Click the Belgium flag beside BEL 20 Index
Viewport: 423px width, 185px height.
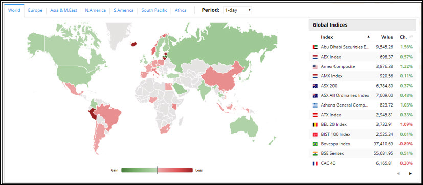[315, 124]
